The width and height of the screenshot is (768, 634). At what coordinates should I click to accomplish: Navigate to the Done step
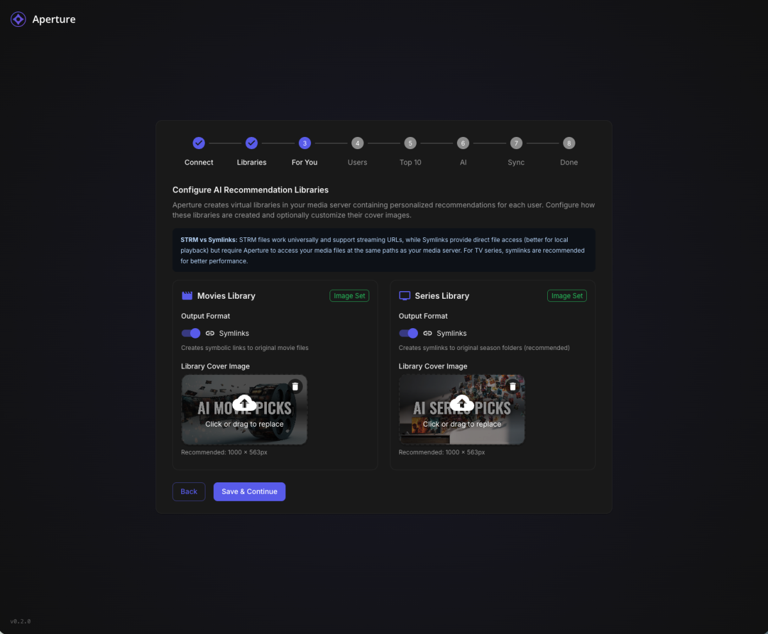click(568, 143)
